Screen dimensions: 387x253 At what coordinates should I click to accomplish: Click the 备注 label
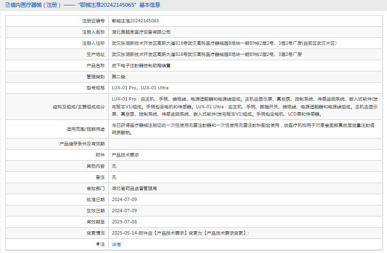[x=100, y=177]
